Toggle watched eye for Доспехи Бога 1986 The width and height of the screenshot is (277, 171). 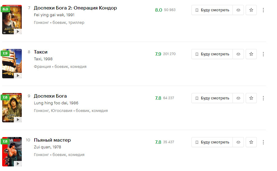(238, 98)
